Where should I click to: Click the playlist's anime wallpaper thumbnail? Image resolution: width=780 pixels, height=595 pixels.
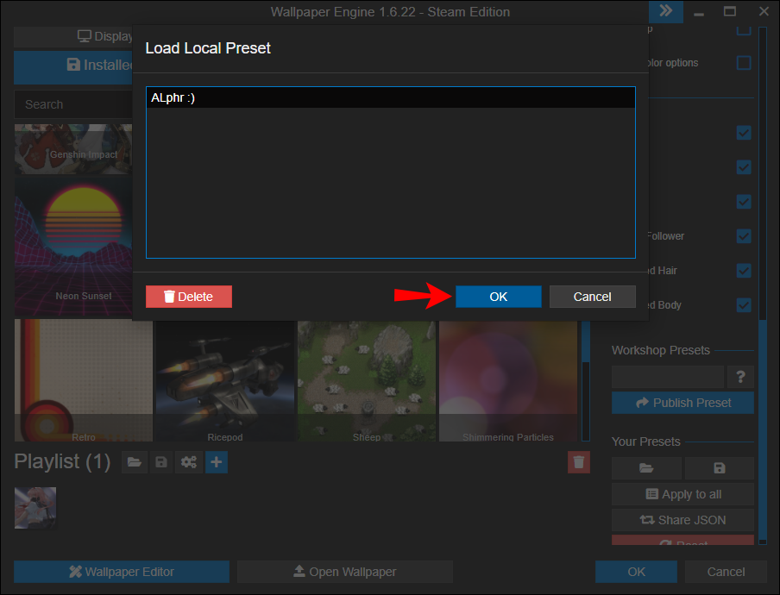[35, 508]
